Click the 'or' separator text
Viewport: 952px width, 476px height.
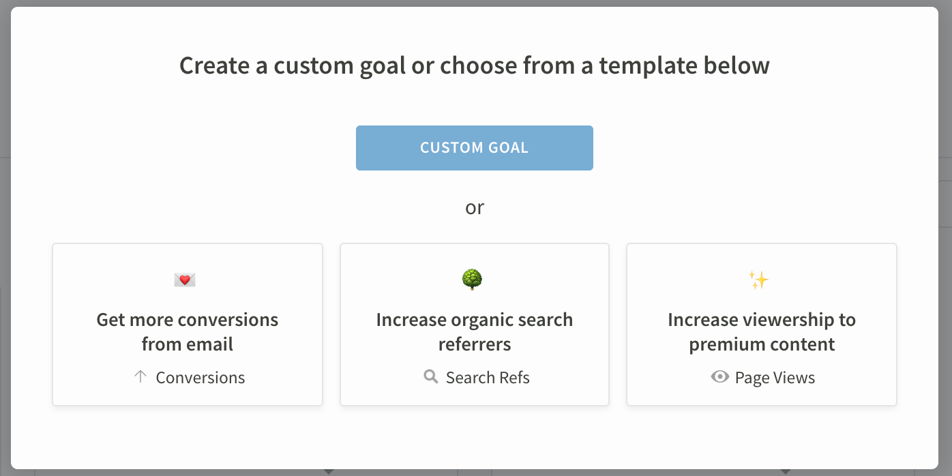pos(475,207)
